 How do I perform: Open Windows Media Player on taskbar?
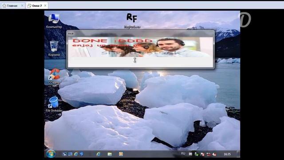[121, 154]
